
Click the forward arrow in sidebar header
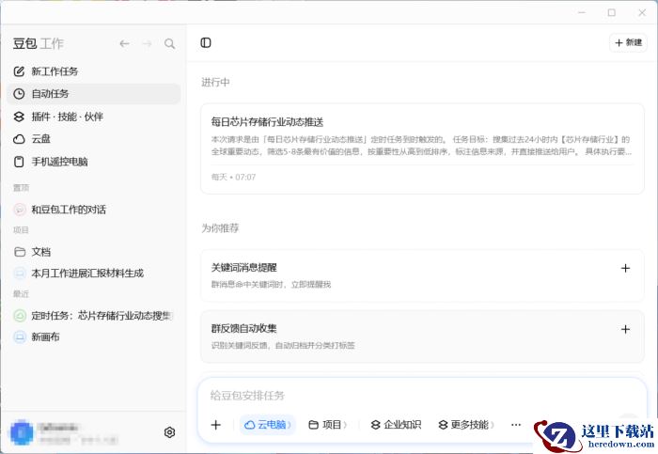[147, 43]
